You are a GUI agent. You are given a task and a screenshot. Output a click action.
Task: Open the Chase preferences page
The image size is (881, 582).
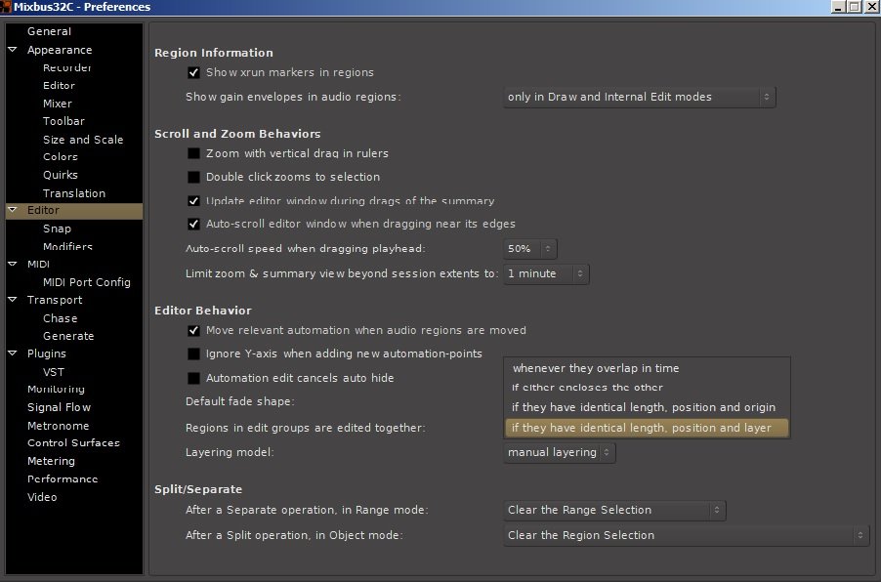(x=61, y=318)
